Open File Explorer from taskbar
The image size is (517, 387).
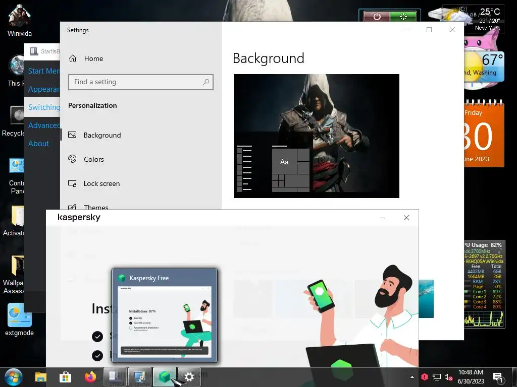[41, 377]
